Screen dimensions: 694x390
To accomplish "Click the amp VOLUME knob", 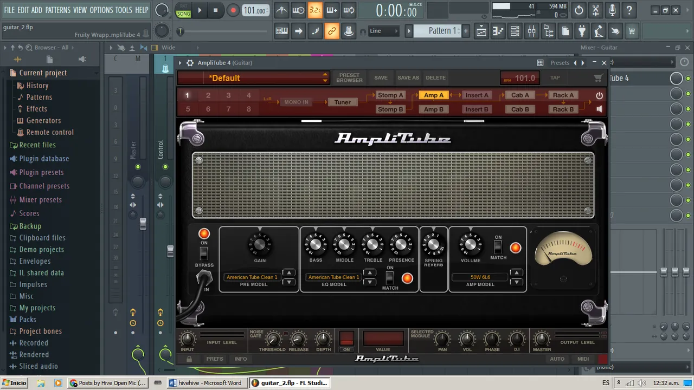I will coord(470,245).
